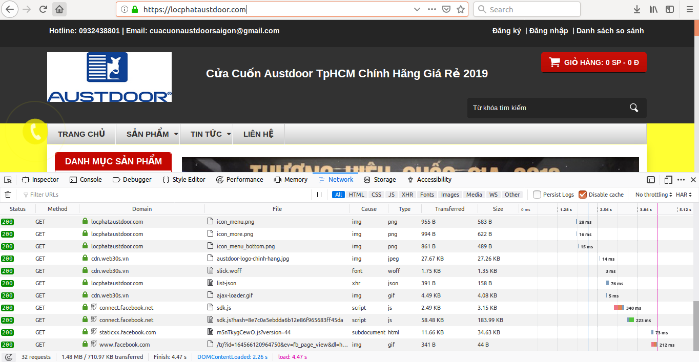Viewport: 699px width, 362px height.
Task: Open the responsive design mode
Action: [x=668, y=180]
